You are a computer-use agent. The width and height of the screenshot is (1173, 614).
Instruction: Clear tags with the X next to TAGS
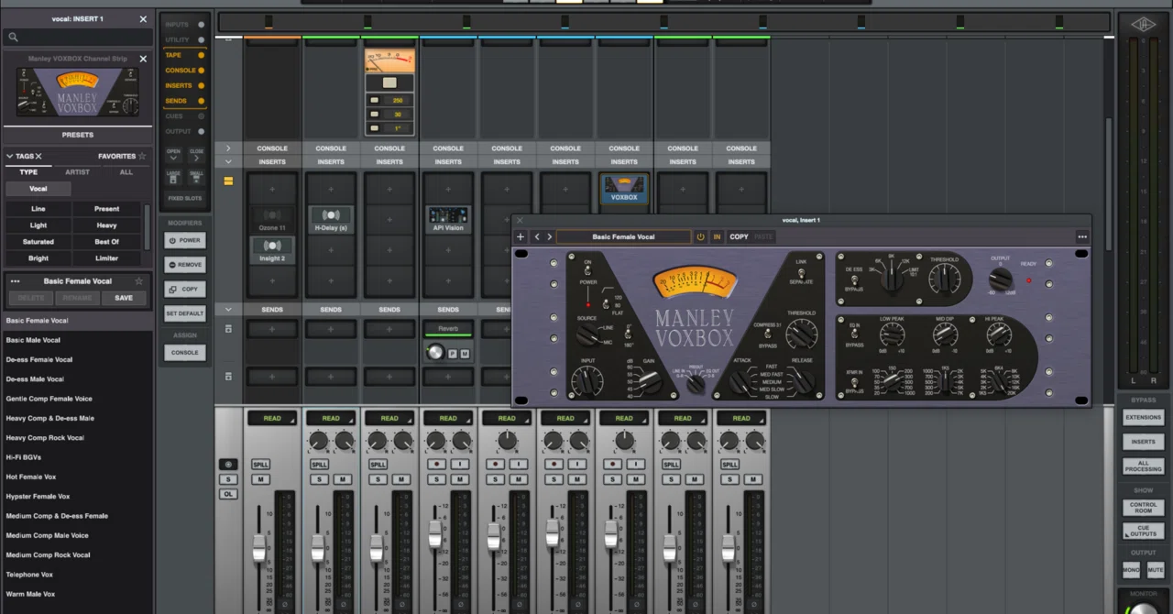38,156
